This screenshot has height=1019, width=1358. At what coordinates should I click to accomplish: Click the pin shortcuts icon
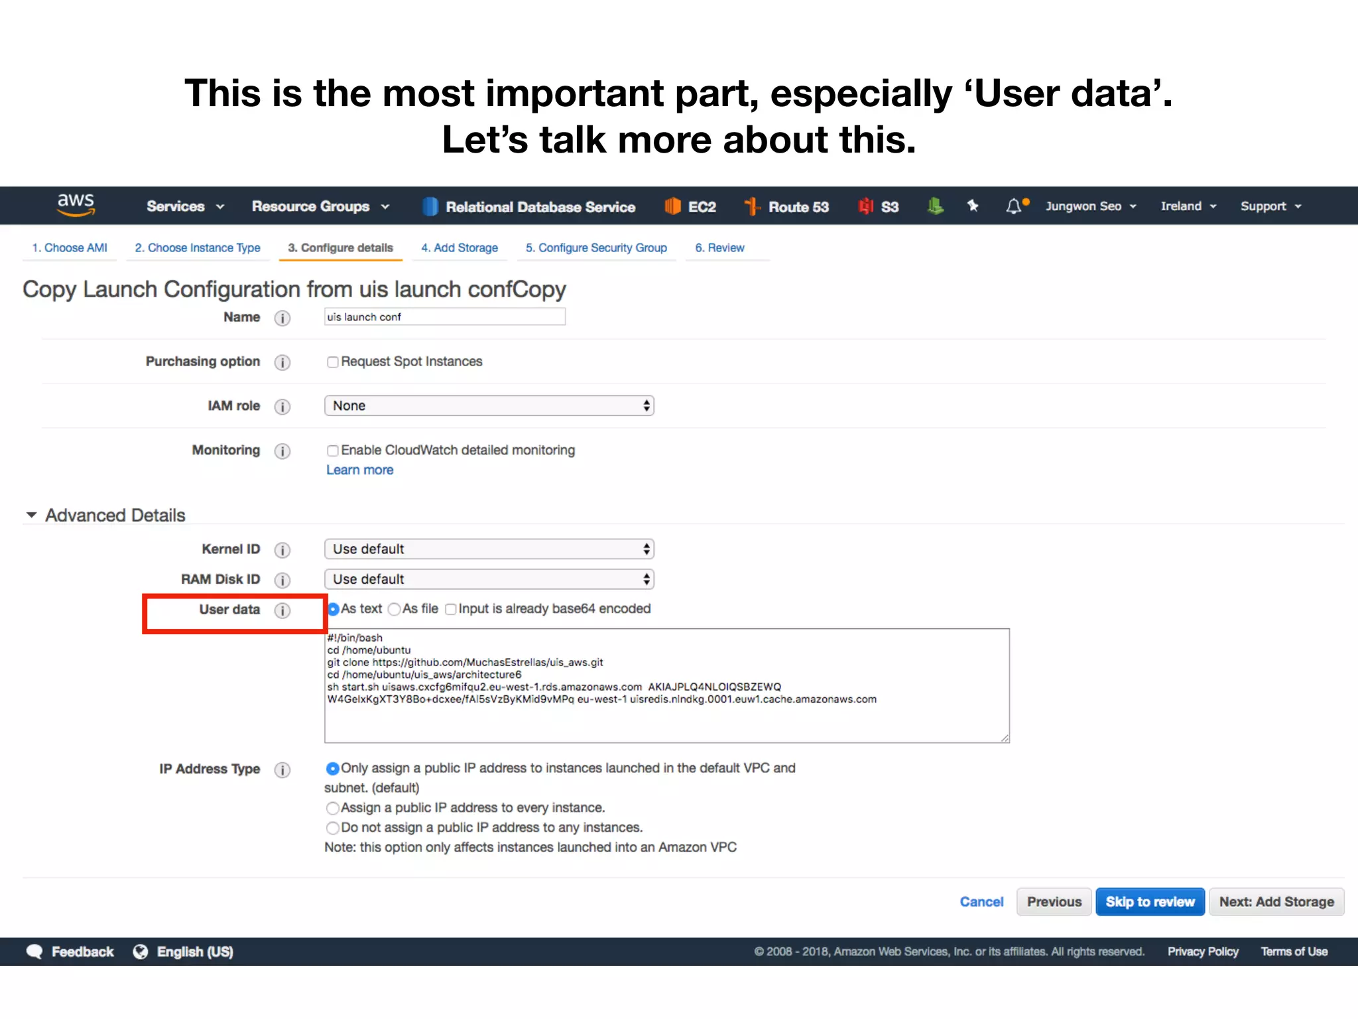coord(973,206)
